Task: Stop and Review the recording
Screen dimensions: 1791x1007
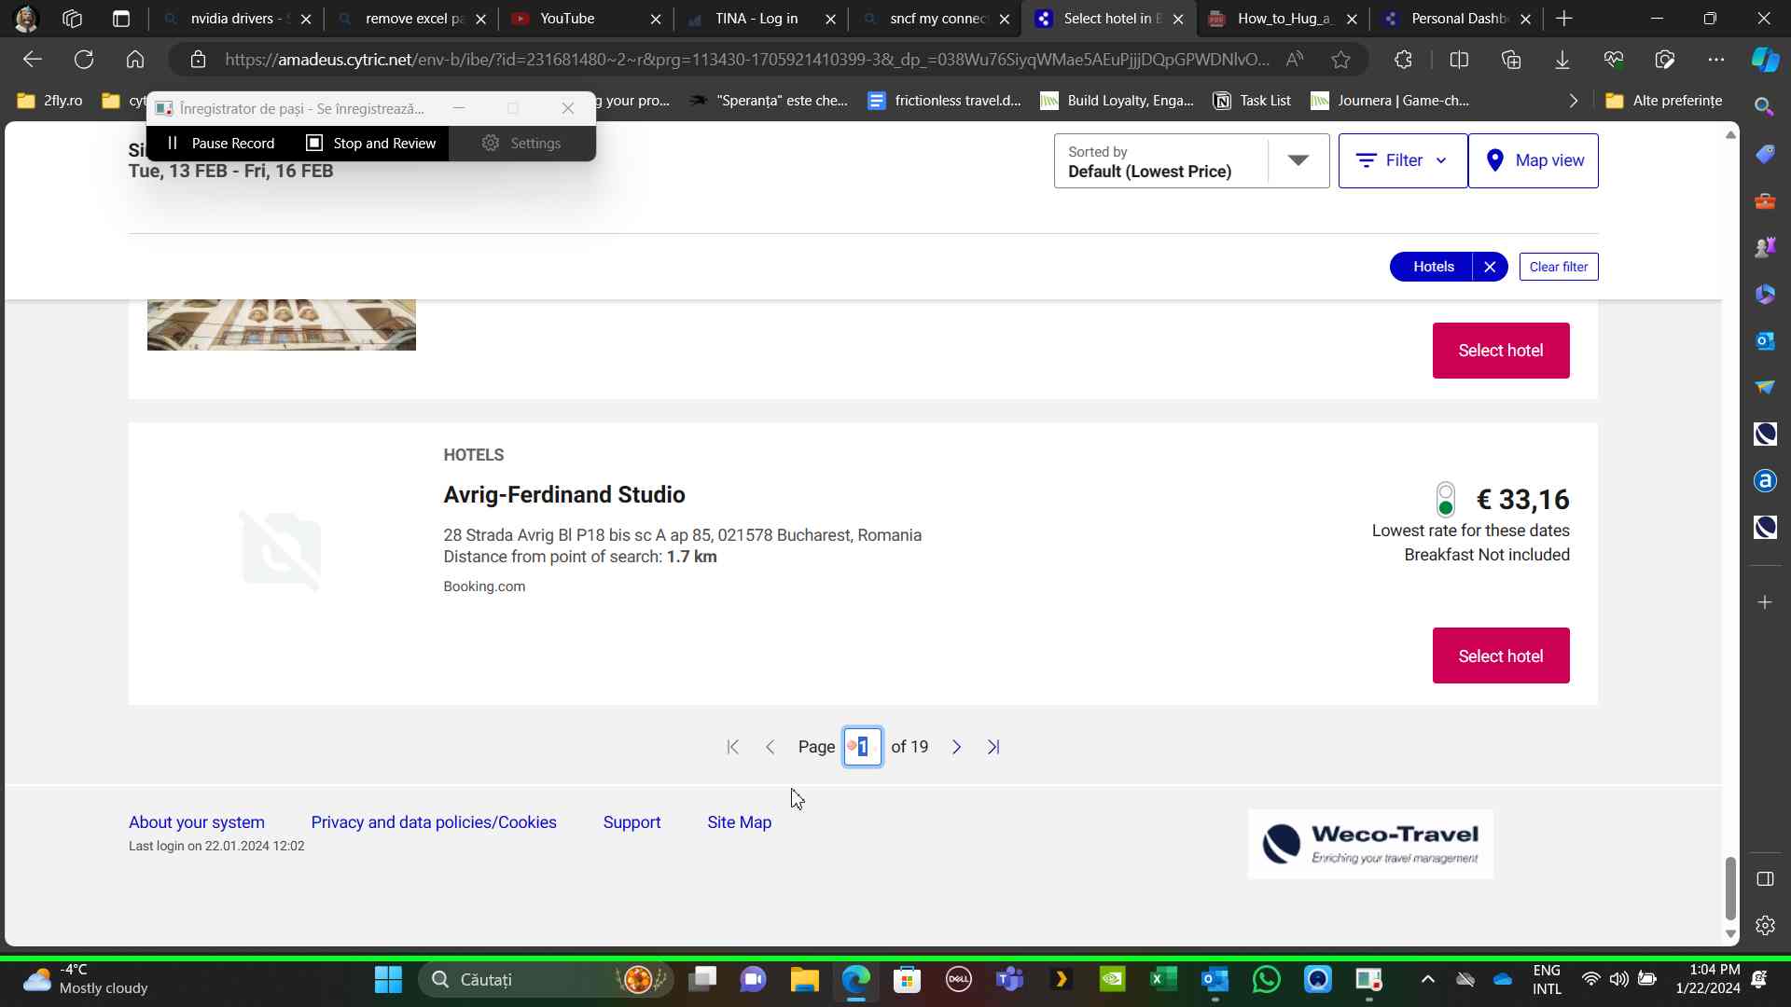Action: tap(371, 143)
